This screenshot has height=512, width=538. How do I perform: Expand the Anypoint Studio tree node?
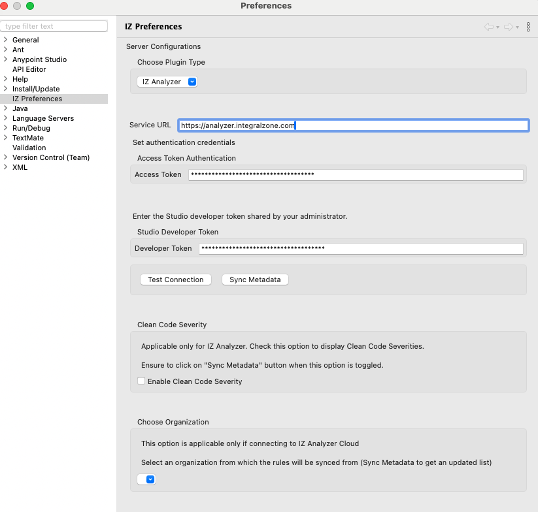(5, 59)
